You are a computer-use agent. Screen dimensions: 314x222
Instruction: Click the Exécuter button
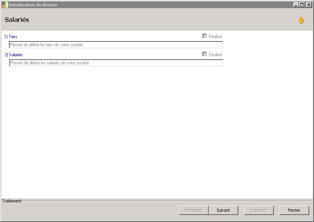click(259, 210)
